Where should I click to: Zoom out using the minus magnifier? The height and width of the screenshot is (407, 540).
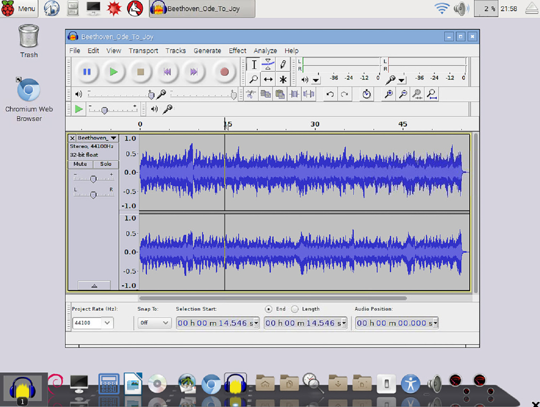403,94
